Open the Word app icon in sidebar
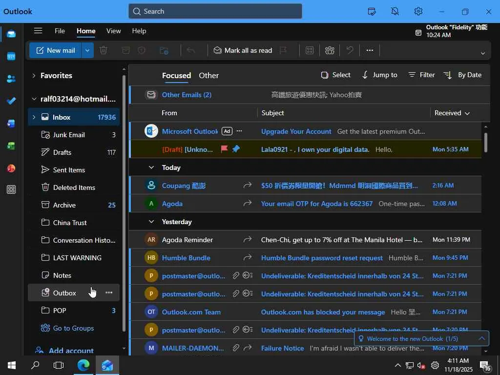This screenshot has height=375, width=500. coord(11,124)
